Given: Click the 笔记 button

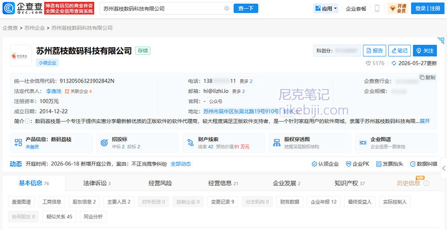Looking at the screenshot, I should (399, 50).
